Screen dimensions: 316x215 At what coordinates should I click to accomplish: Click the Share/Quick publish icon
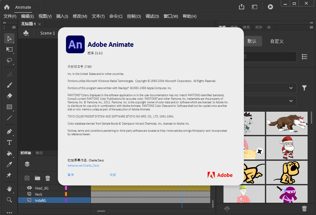[x=241, y=7]
